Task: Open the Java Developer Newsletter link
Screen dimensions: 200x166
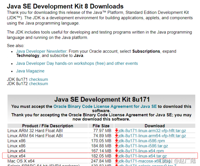Action: tap(41, 51)
